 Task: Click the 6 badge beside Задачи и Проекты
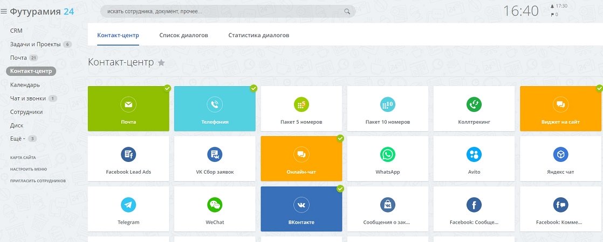coord(67,45)
